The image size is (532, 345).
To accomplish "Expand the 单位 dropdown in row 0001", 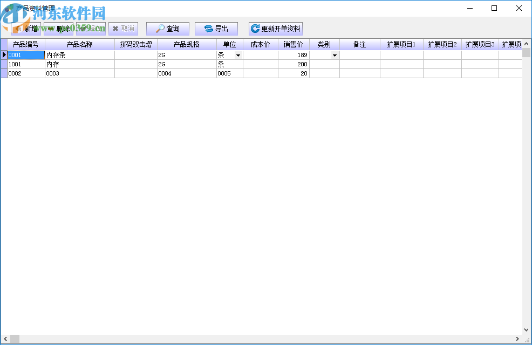I will [238, 55].
